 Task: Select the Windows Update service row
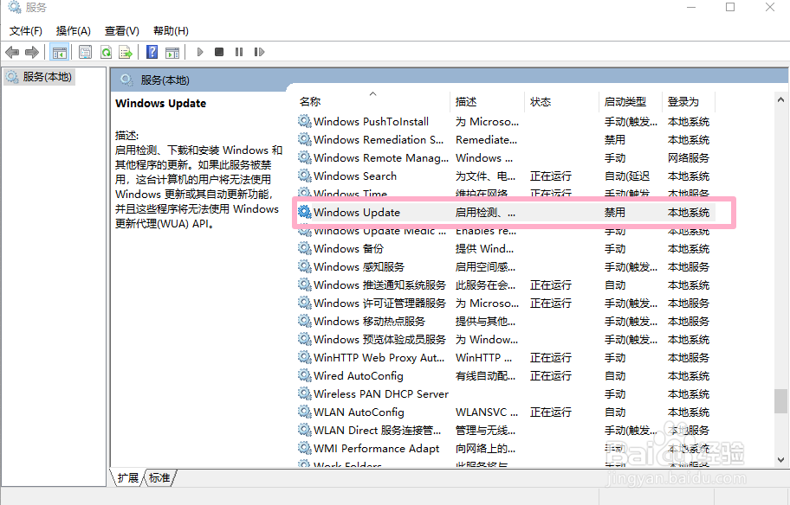[x=505, y=212]
